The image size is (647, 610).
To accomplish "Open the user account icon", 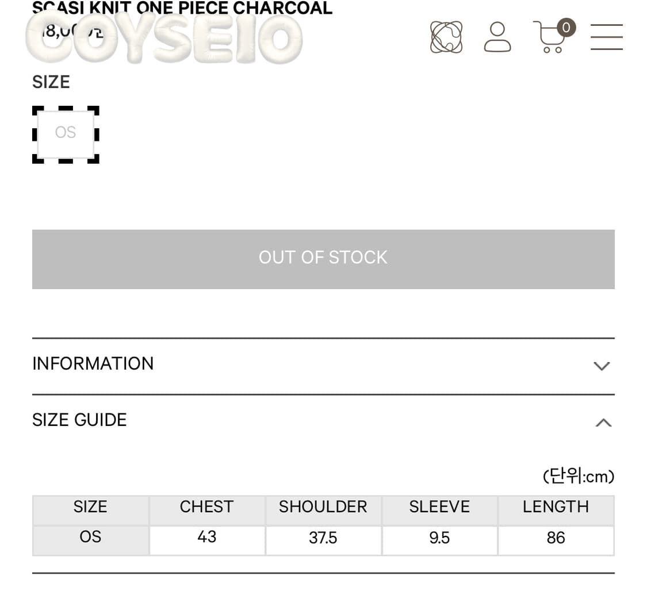I will [497, 37].
